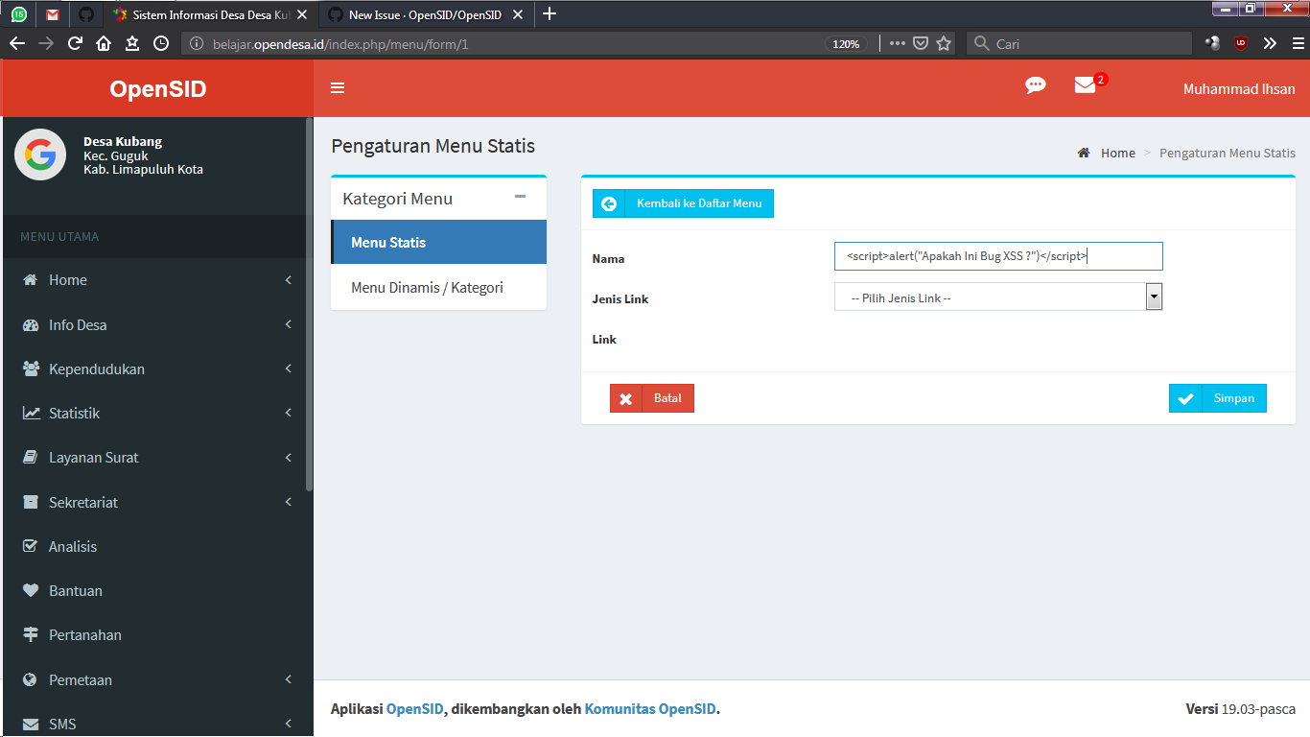Image resolution: width=1310 pixels, height=737 pixels.
Task: Open the WhatsApp pinned tab
Action: pyautogui.click(x=19, y=14)
